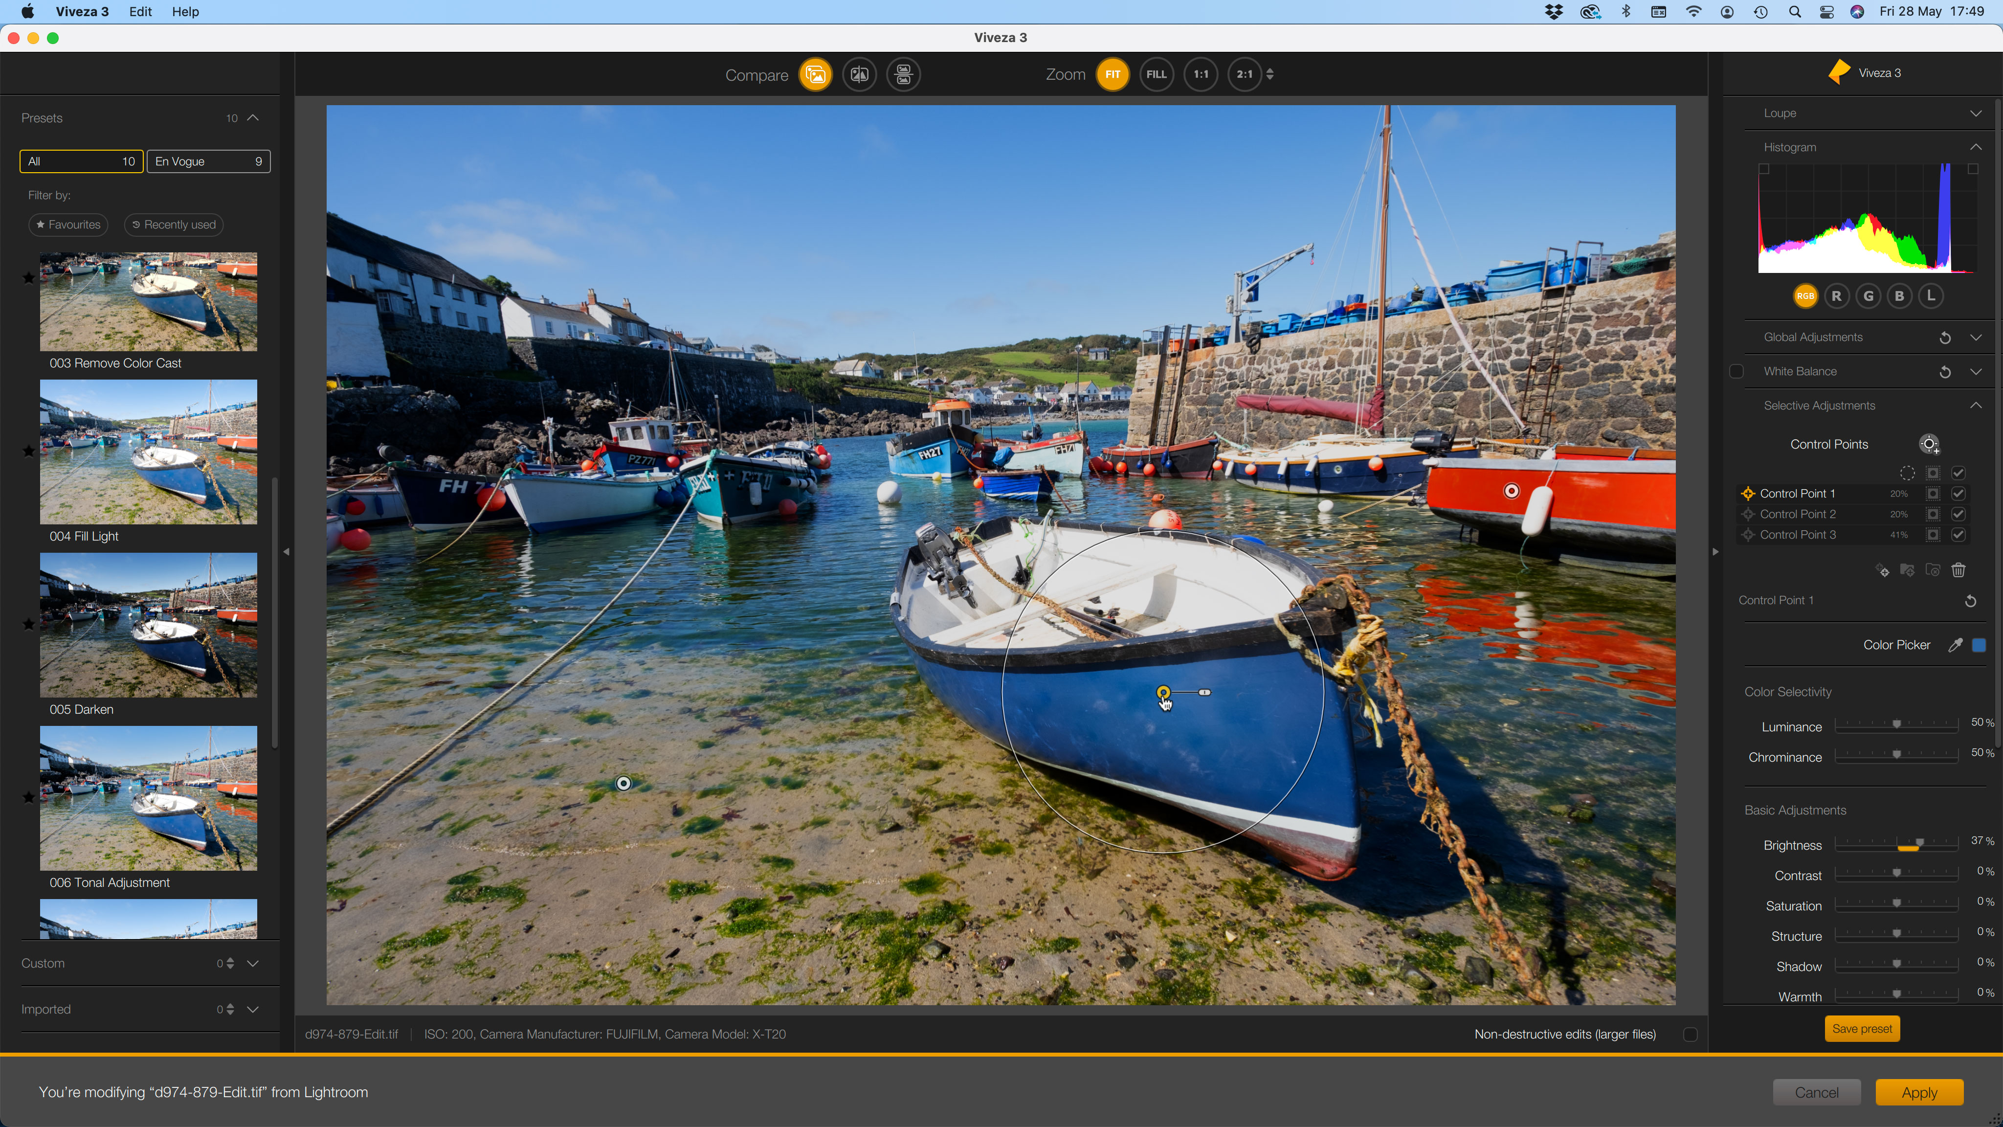This screenshot has width=2003, height=1127.
Task: Pick color with eyedropper tool
Action: [1955, 645]
